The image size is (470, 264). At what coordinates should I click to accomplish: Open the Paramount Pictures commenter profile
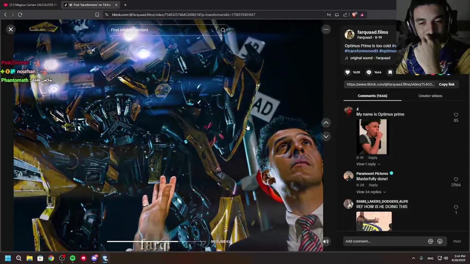pos(372,173)
